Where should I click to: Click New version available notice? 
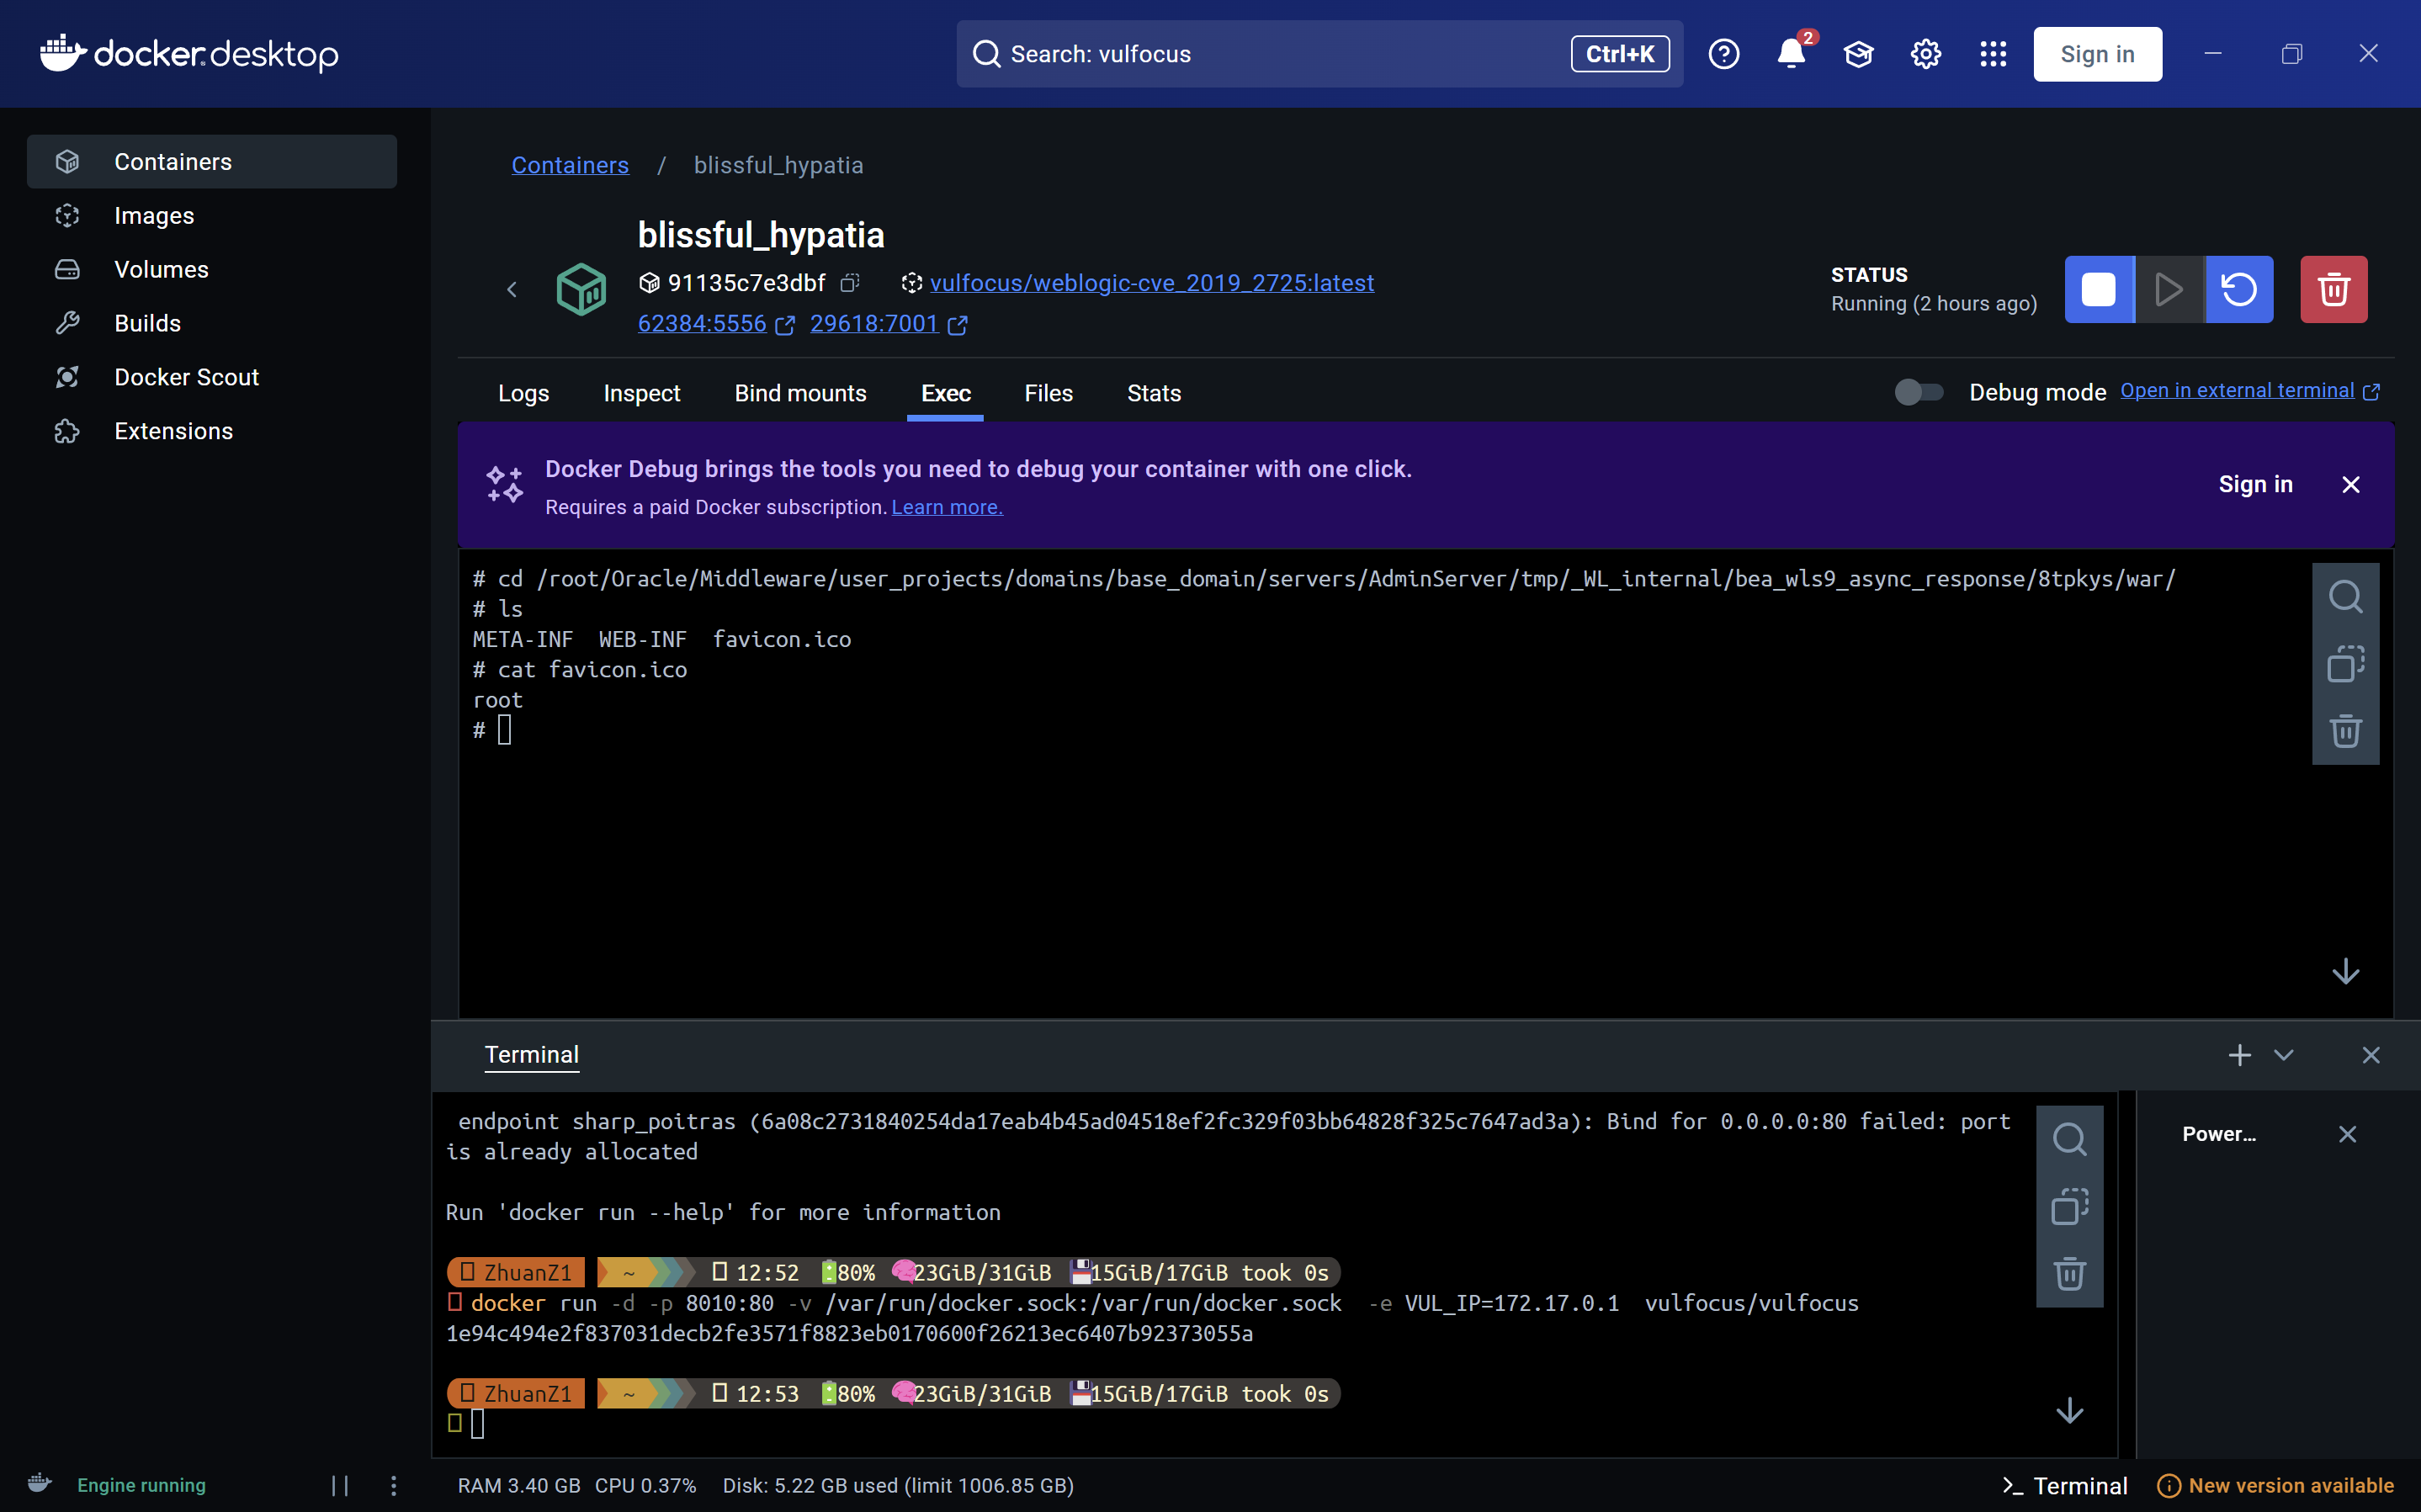pos(2276,1485)
